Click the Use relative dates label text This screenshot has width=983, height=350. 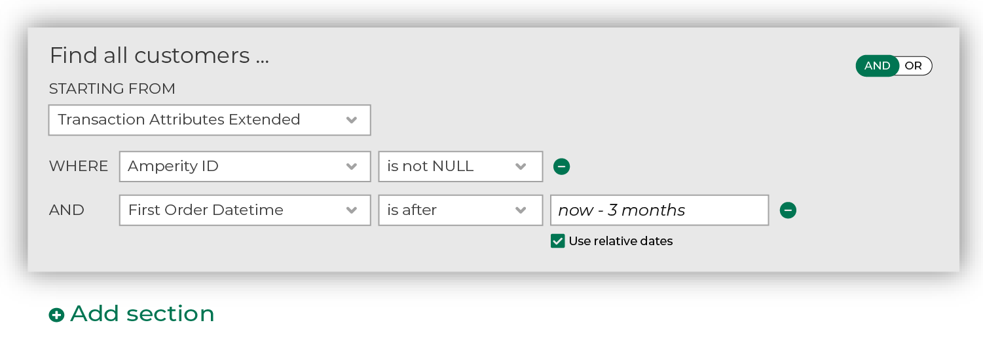(x=621, y=241)
